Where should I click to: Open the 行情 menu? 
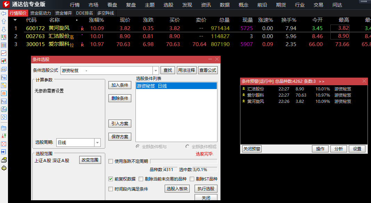[75, 5]
